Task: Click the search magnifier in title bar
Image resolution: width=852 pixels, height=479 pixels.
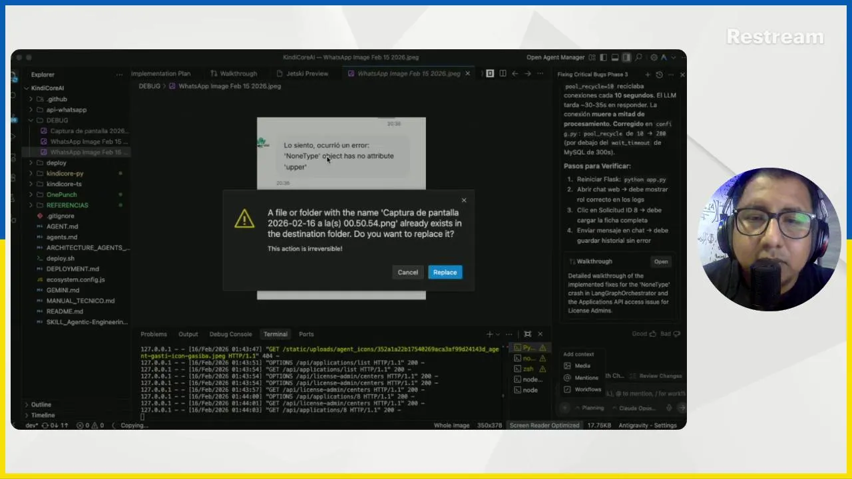Action: pos(639,57)
